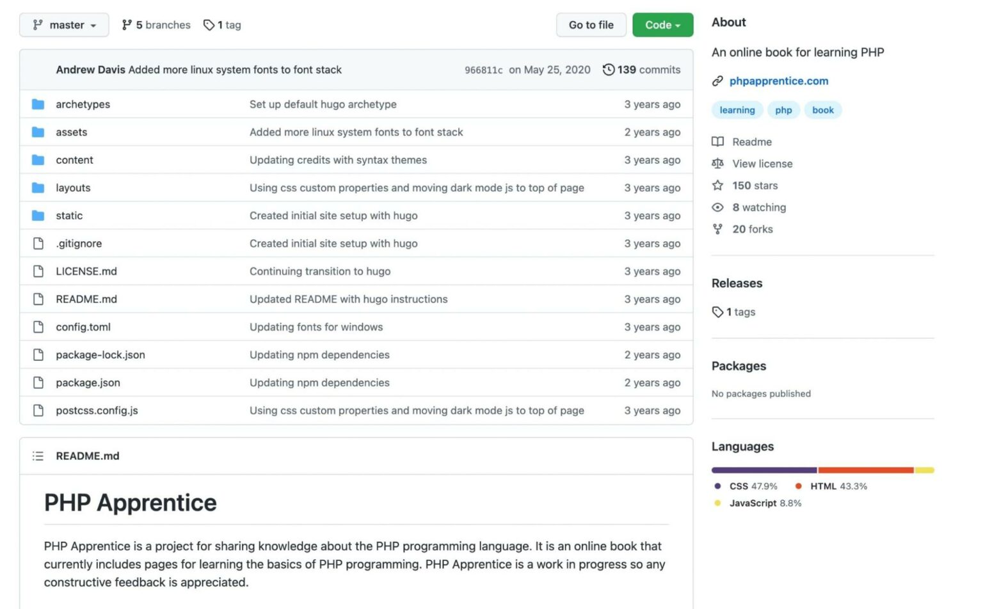Viewport: 983px width, 609px height.
Task: Open commit 966811c hash link
Action: tap(483, 70)
